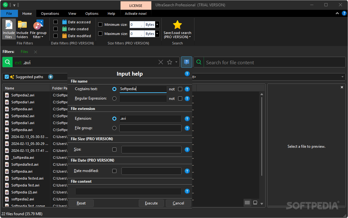Open Activate now! tab

coord(136,14)
